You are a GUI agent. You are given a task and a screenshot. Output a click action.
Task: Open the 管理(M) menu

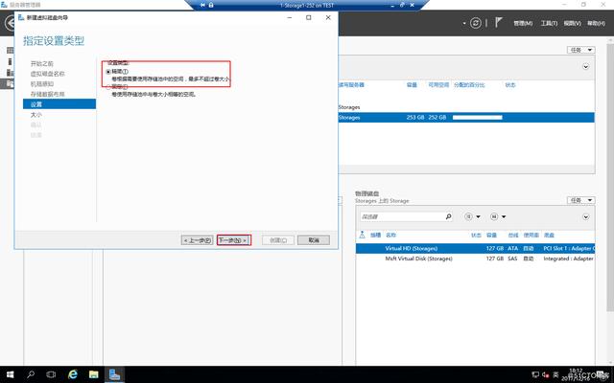point(523,23)
